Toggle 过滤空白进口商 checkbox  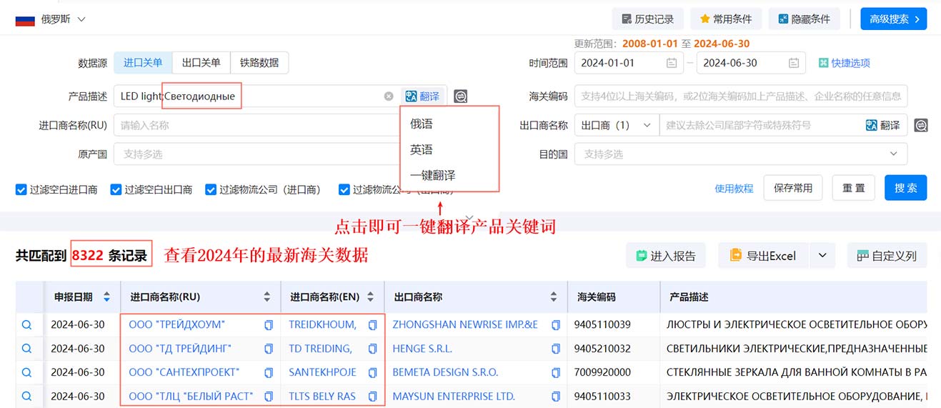click(21, 190)
